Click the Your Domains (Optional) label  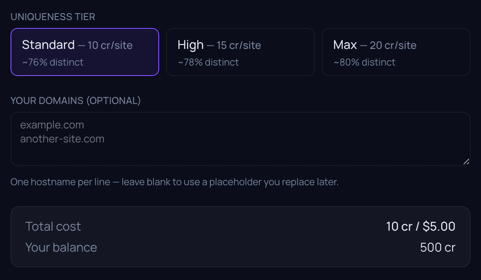coord(76,100)
